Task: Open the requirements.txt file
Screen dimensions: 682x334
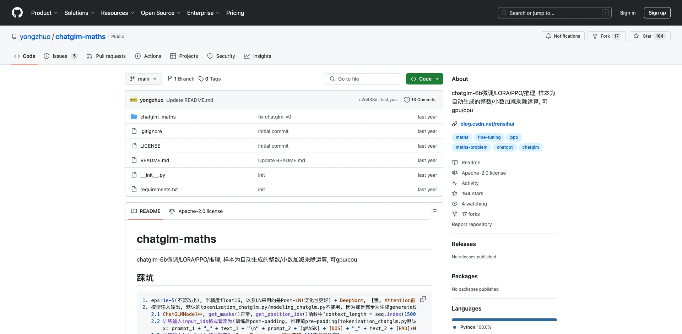Action: pos(159,190)
